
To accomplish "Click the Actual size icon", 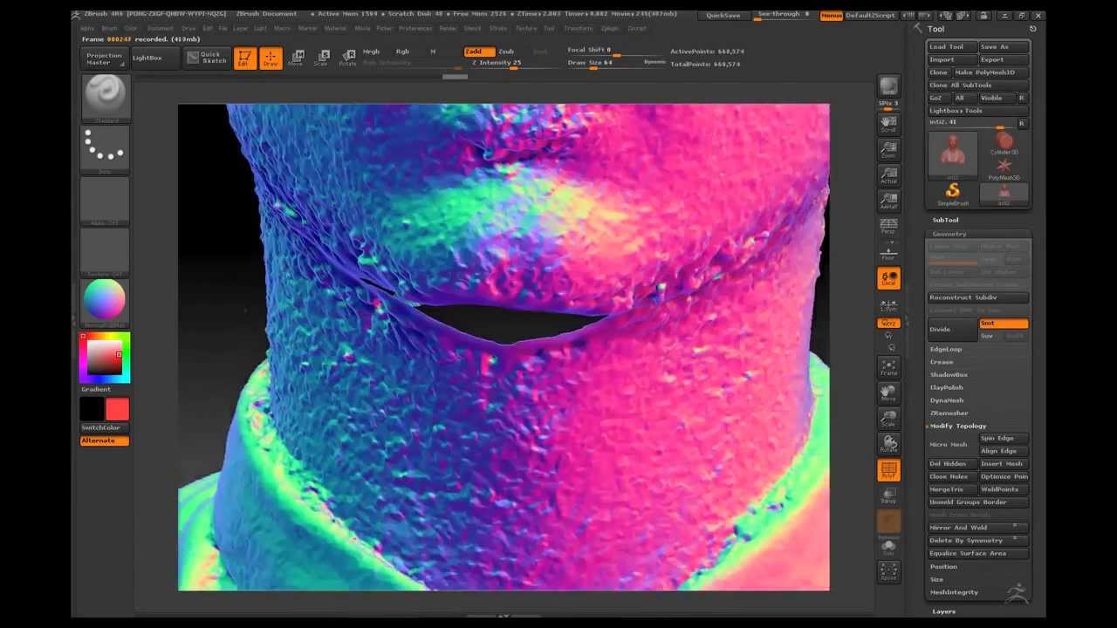I will coord(888,176).
